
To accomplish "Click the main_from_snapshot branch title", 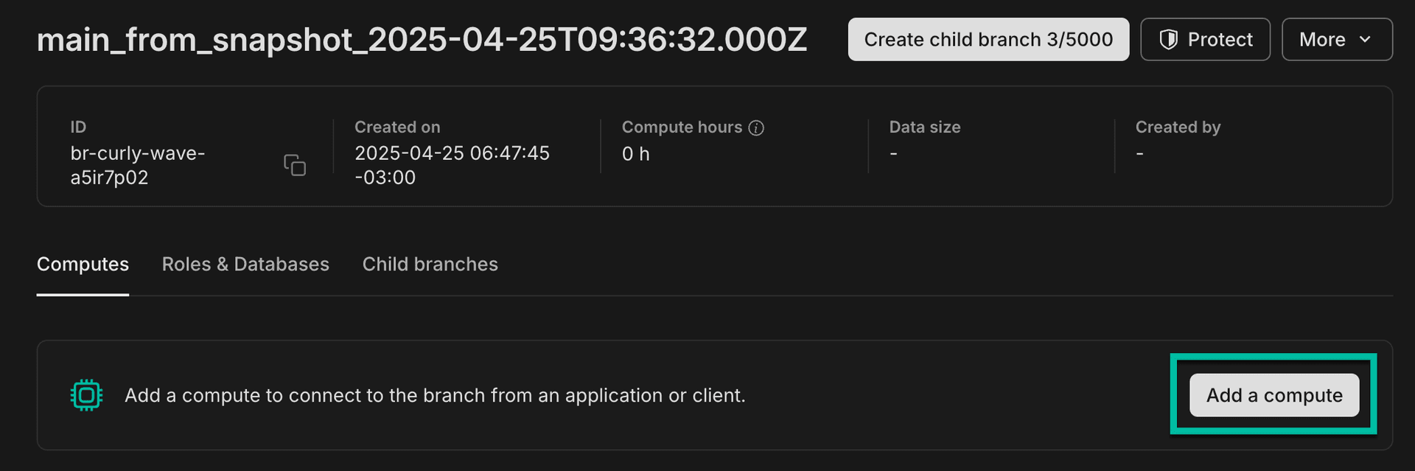I will click(x=422, y=40).
